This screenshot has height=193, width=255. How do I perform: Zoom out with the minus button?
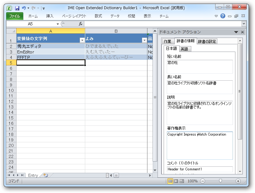[x=202, y=181]
